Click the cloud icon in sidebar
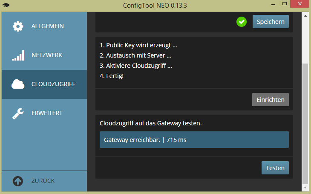Screen dimensions: 311x194 tap(18, 84)
